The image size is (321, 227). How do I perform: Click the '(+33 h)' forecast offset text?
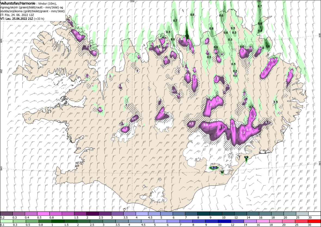pyautogui.click(x=39, y=18)
